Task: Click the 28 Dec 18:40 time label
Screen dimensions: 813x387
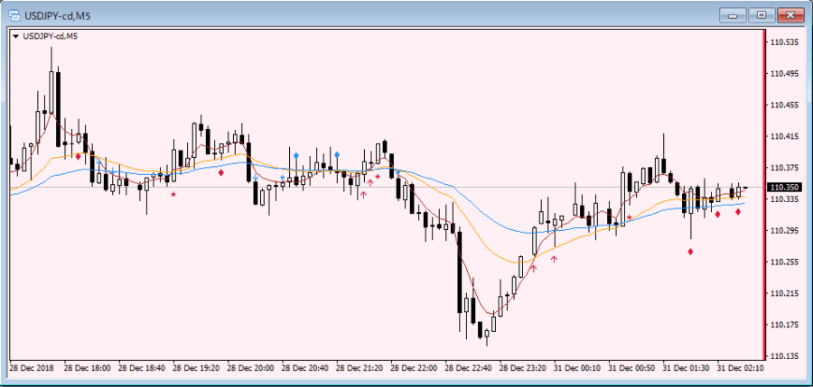Action: (x=142, y=368)
